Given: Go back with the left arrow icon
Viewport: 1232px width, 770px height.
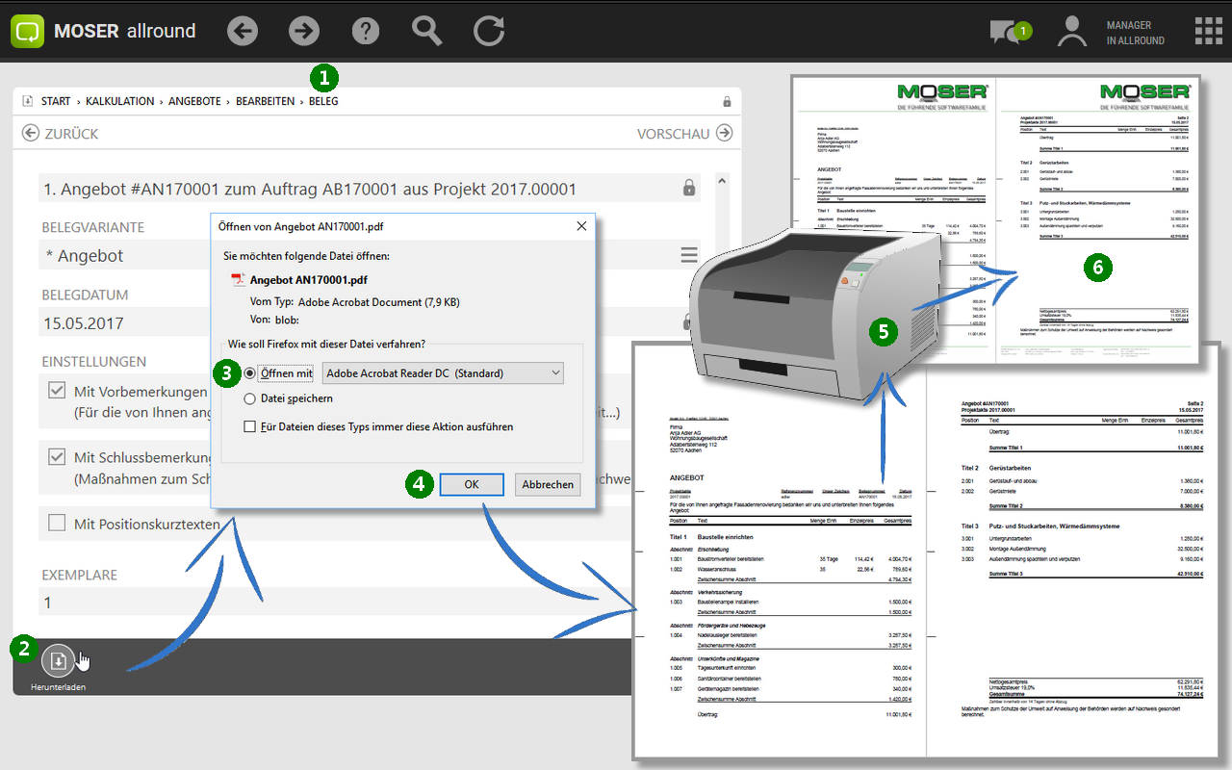Looking at the screenshot, I should click(243, 31).
